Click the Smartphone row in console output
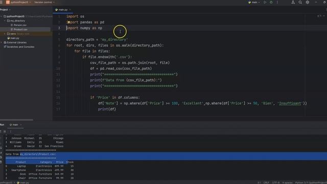Screen dimensions: 327x184 (x=40, y=170)
